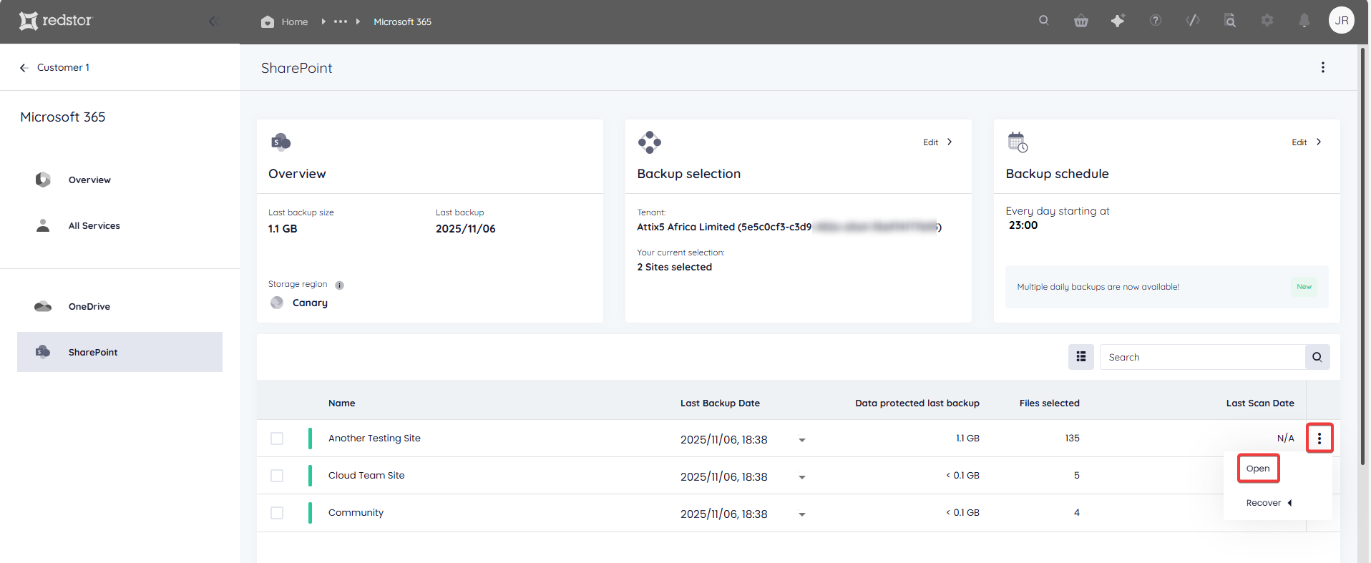Screen dimensions: 1371x563
Task: Expand the breadcrumb ellipsis
Action: pyautogui.click(x=341, y=21)
